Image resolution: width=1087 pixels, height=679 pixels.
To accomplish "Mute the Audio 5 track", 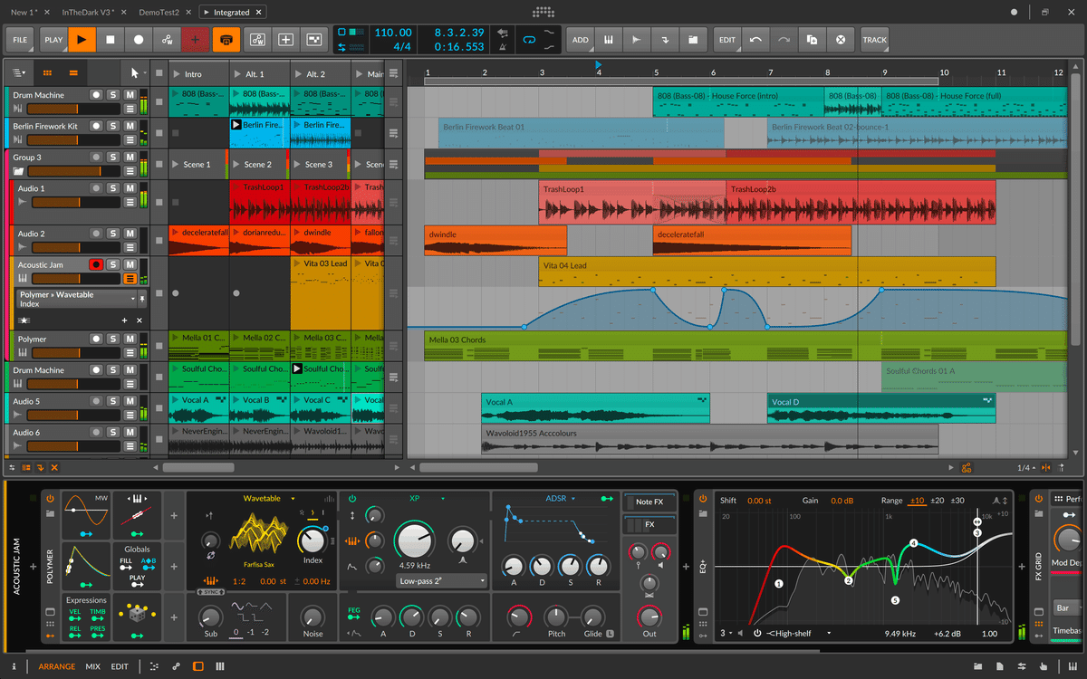I will [x=130, y=401].
